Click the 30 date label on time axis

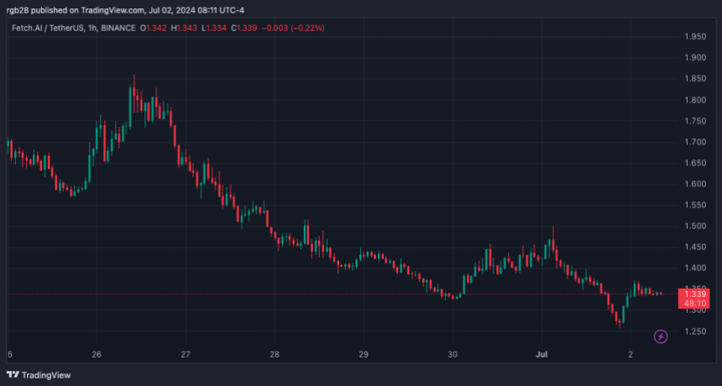pos(453,355)
